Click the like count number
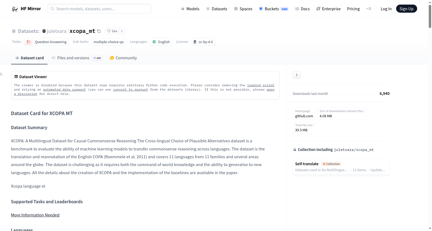Screen dimensions: 432x231 pos(122,31)
